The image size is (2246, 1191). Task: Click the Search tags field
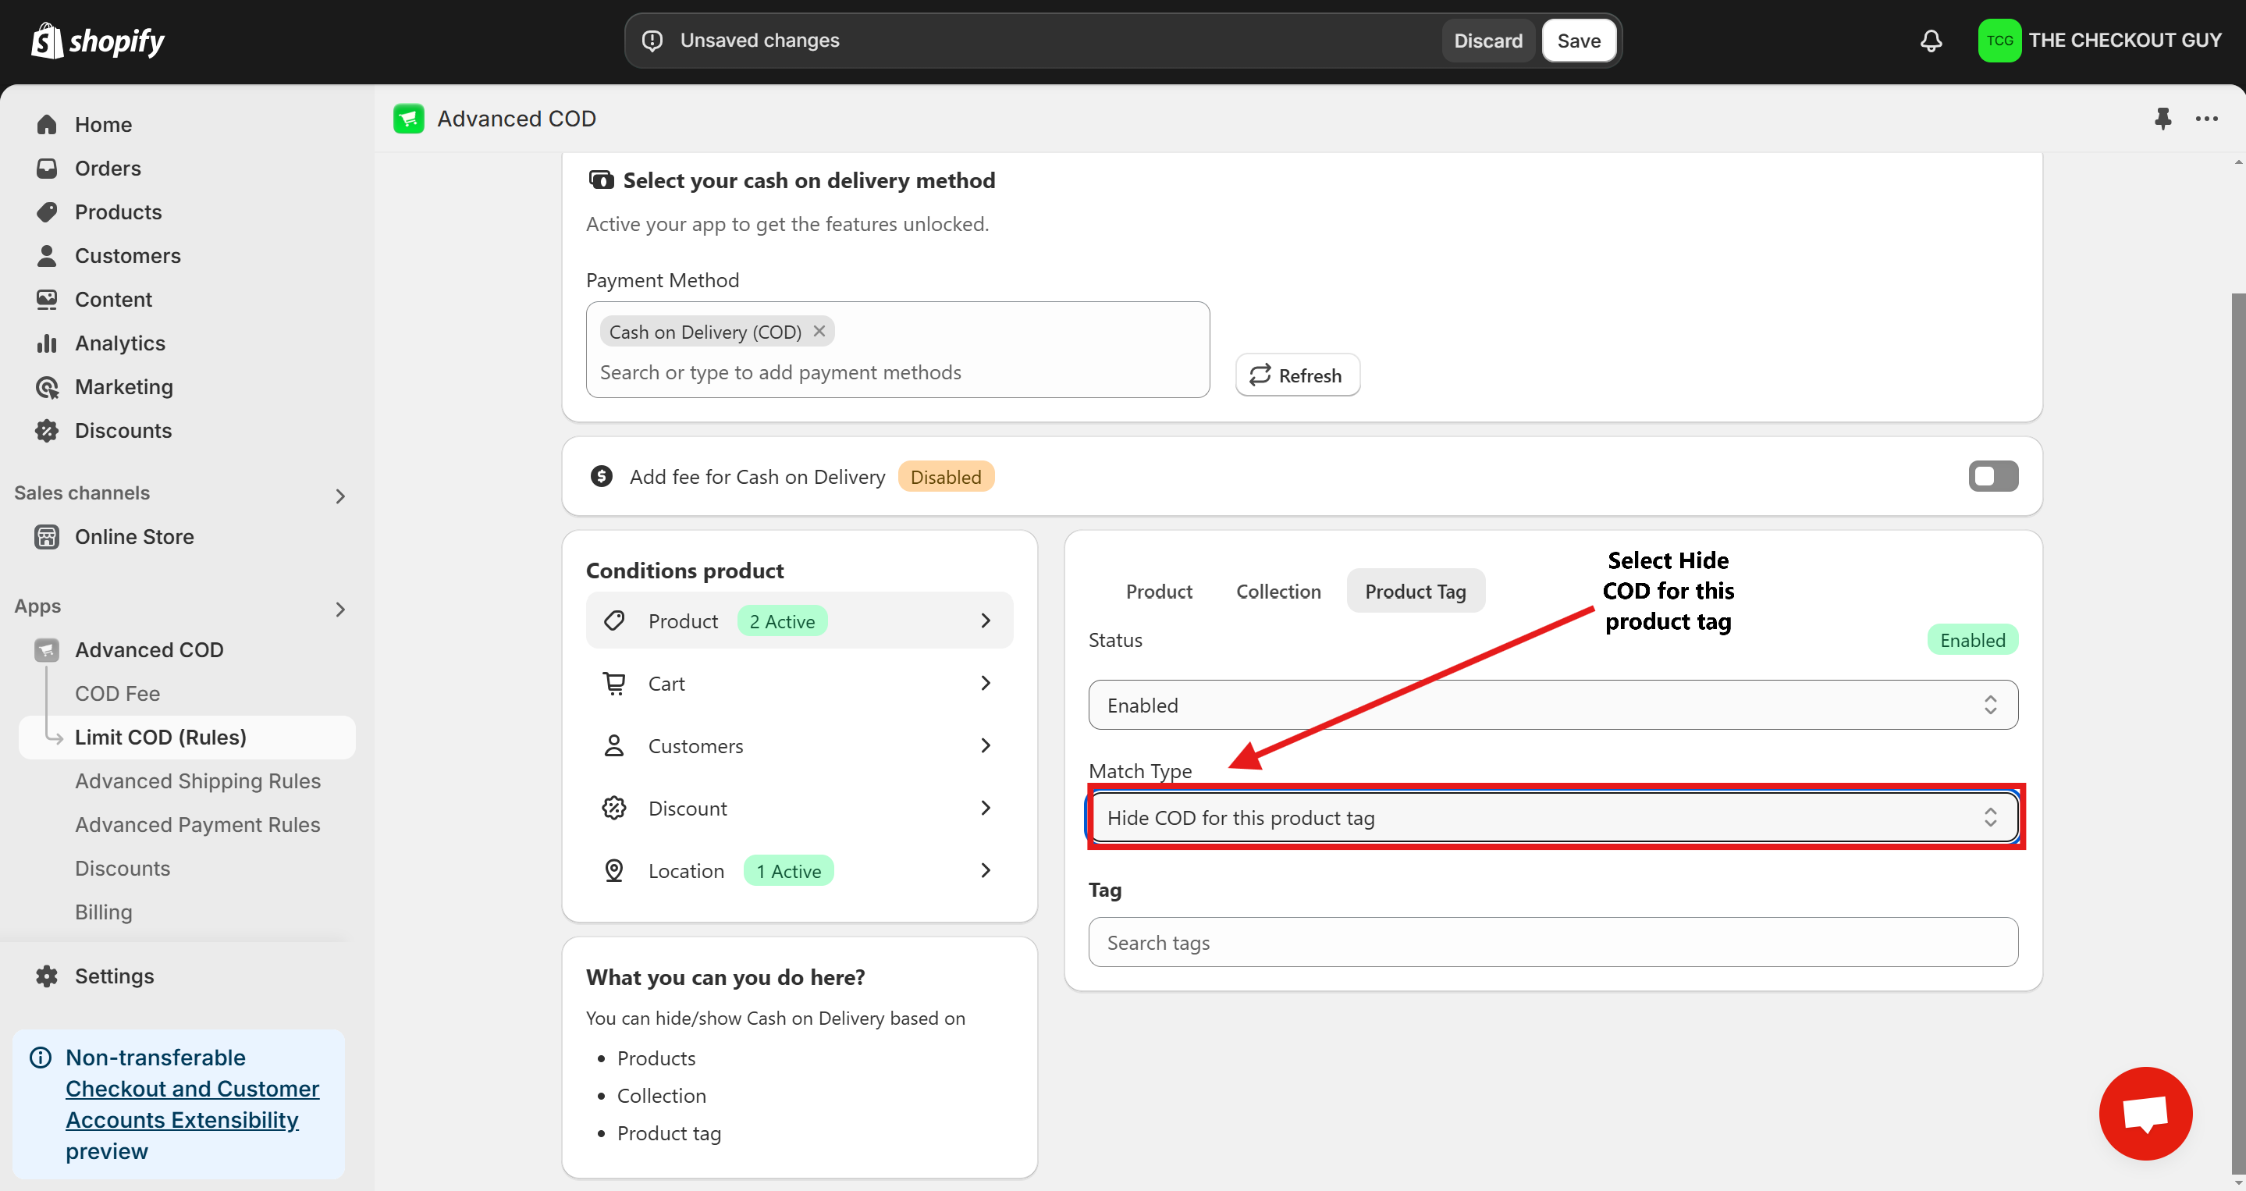coord(1552,942)
